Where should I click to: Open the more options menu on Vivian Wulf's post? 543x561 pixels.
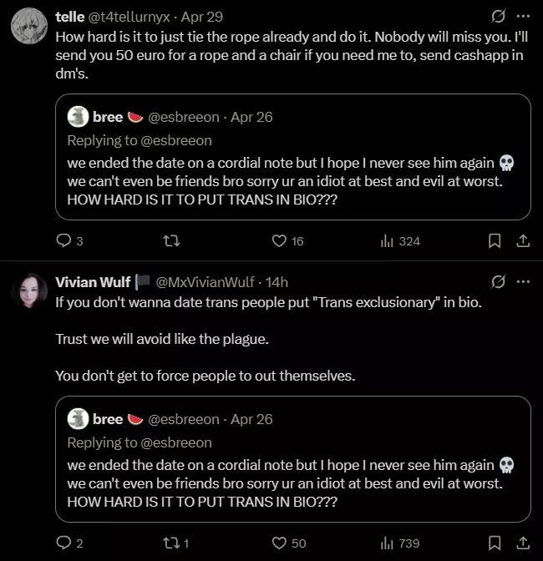[523, 281]
